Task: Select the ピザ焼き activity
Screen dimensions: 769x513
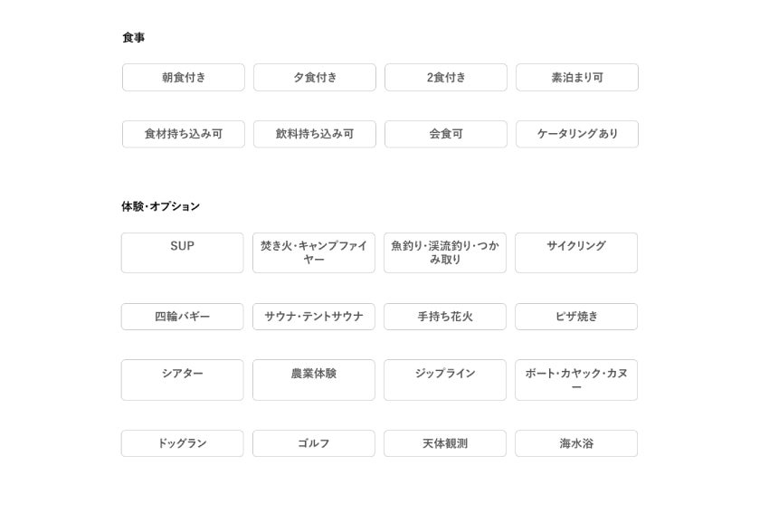Action: point(576,317)
